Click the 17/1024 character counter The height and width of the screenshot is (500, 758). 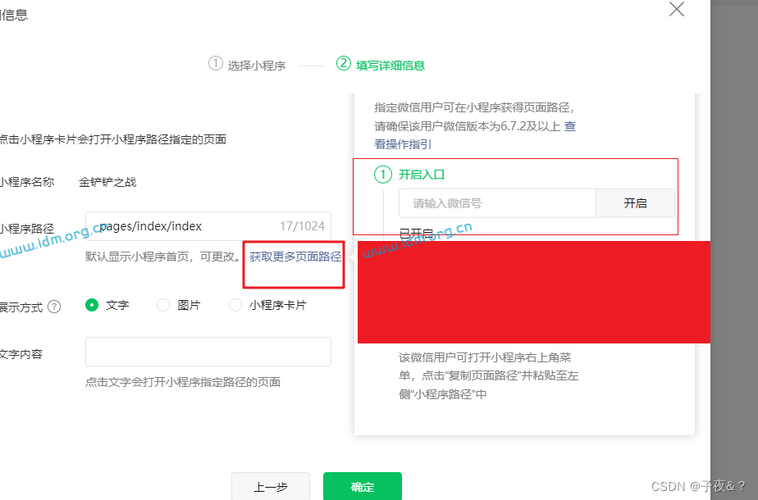pyautogui.click(x=302, y=226)
